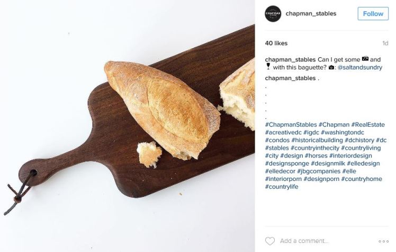Image resolution: width=396 pixels, height=252 pixels.
Task: Follow the chapman_stables account
Action: [373, 14]
